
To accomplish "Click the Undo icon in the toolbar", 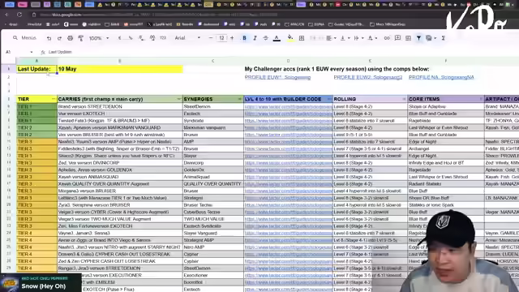I will [49, 38].
